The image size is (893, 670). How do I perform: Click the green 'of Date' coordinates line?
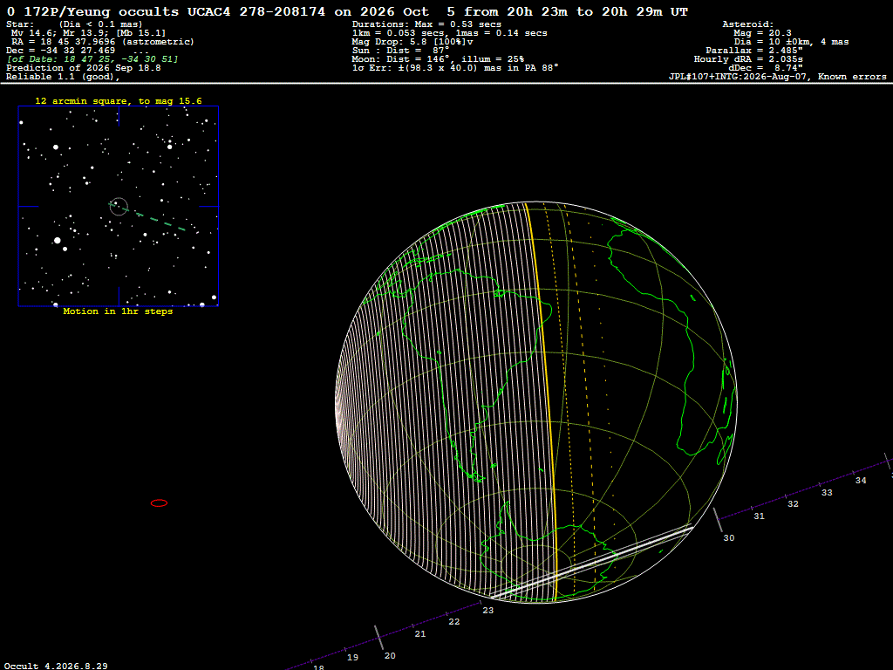92,58
